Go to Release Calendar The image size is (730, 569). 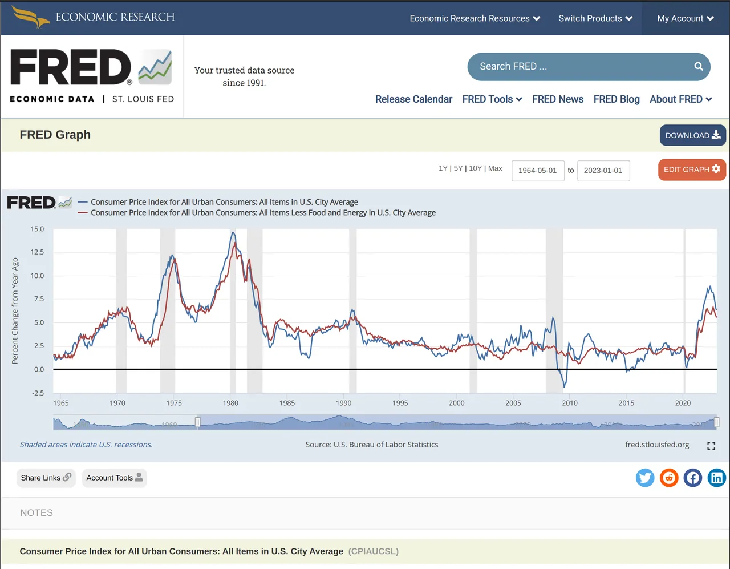(413, 99)
